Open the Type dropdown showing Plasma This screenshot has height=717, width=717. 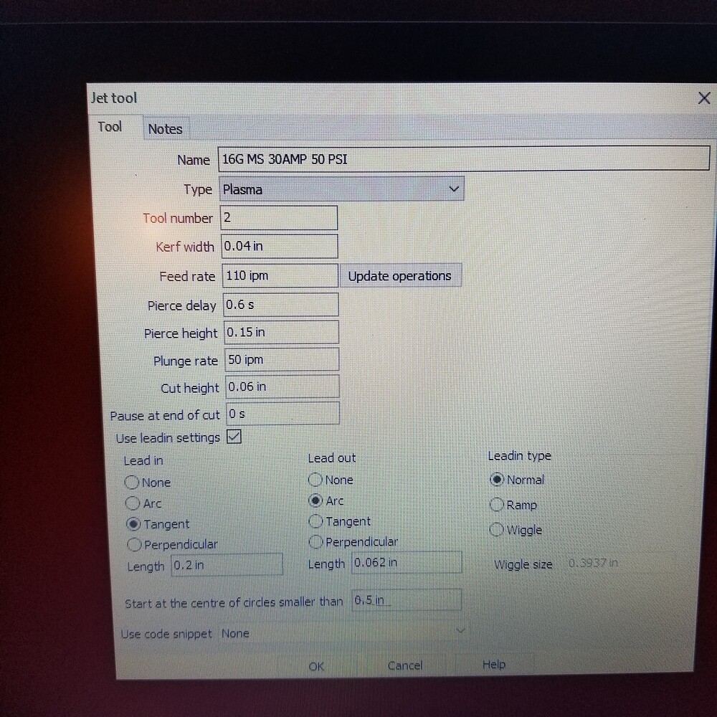pyautogui.click(x=341, y=189)
